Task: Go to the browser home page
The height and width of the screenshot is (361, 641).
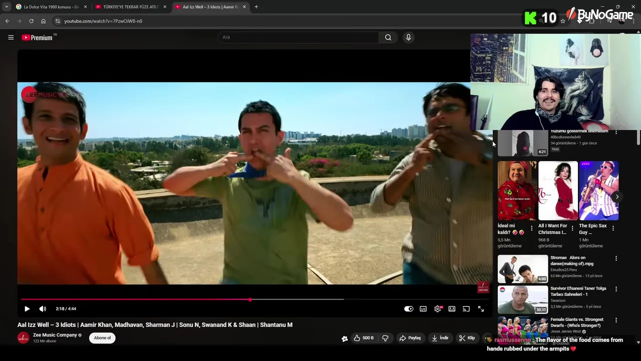Action: click(x=44, y=21)
